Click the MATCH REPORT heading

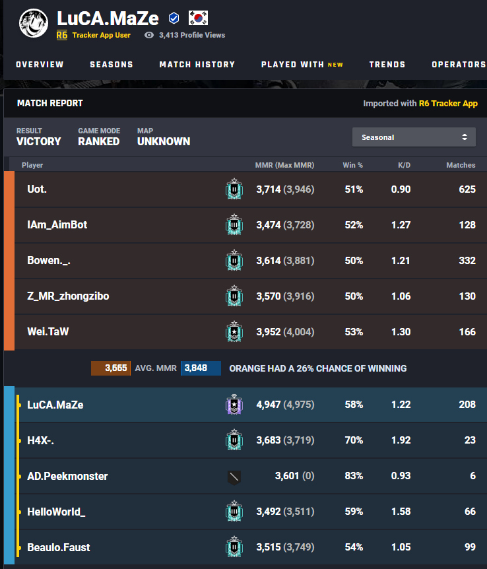pyautogui.click(x=50, y=104)
